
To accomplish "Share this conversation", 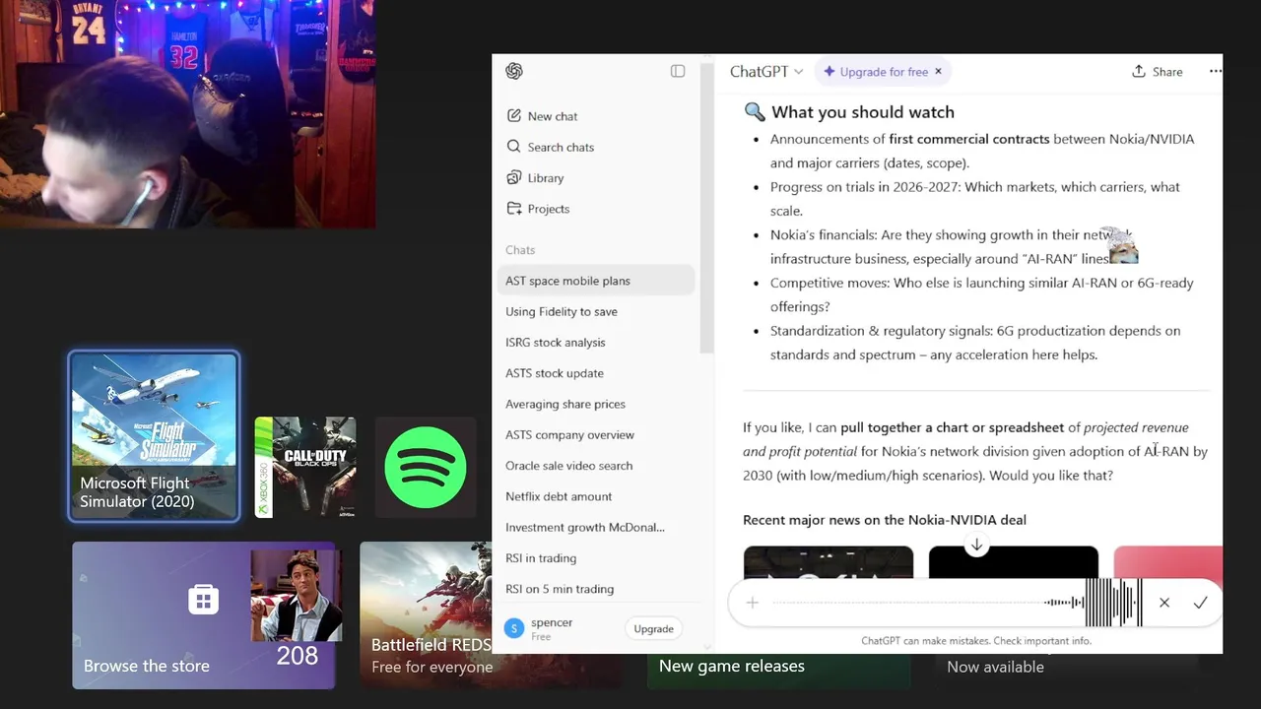I will [x=1158, y=72].
